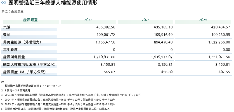The width and height of the screenshot is (234, 112).
Task: Click the 2024 floor area value 3,150.81
Action: click(165, 65)
